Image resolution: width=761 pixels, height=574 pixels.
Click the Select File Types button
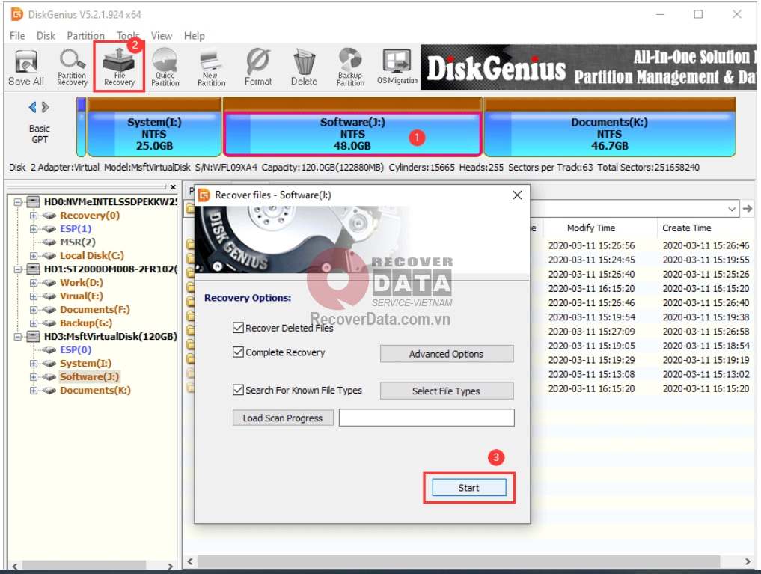[x=447, y=391]
